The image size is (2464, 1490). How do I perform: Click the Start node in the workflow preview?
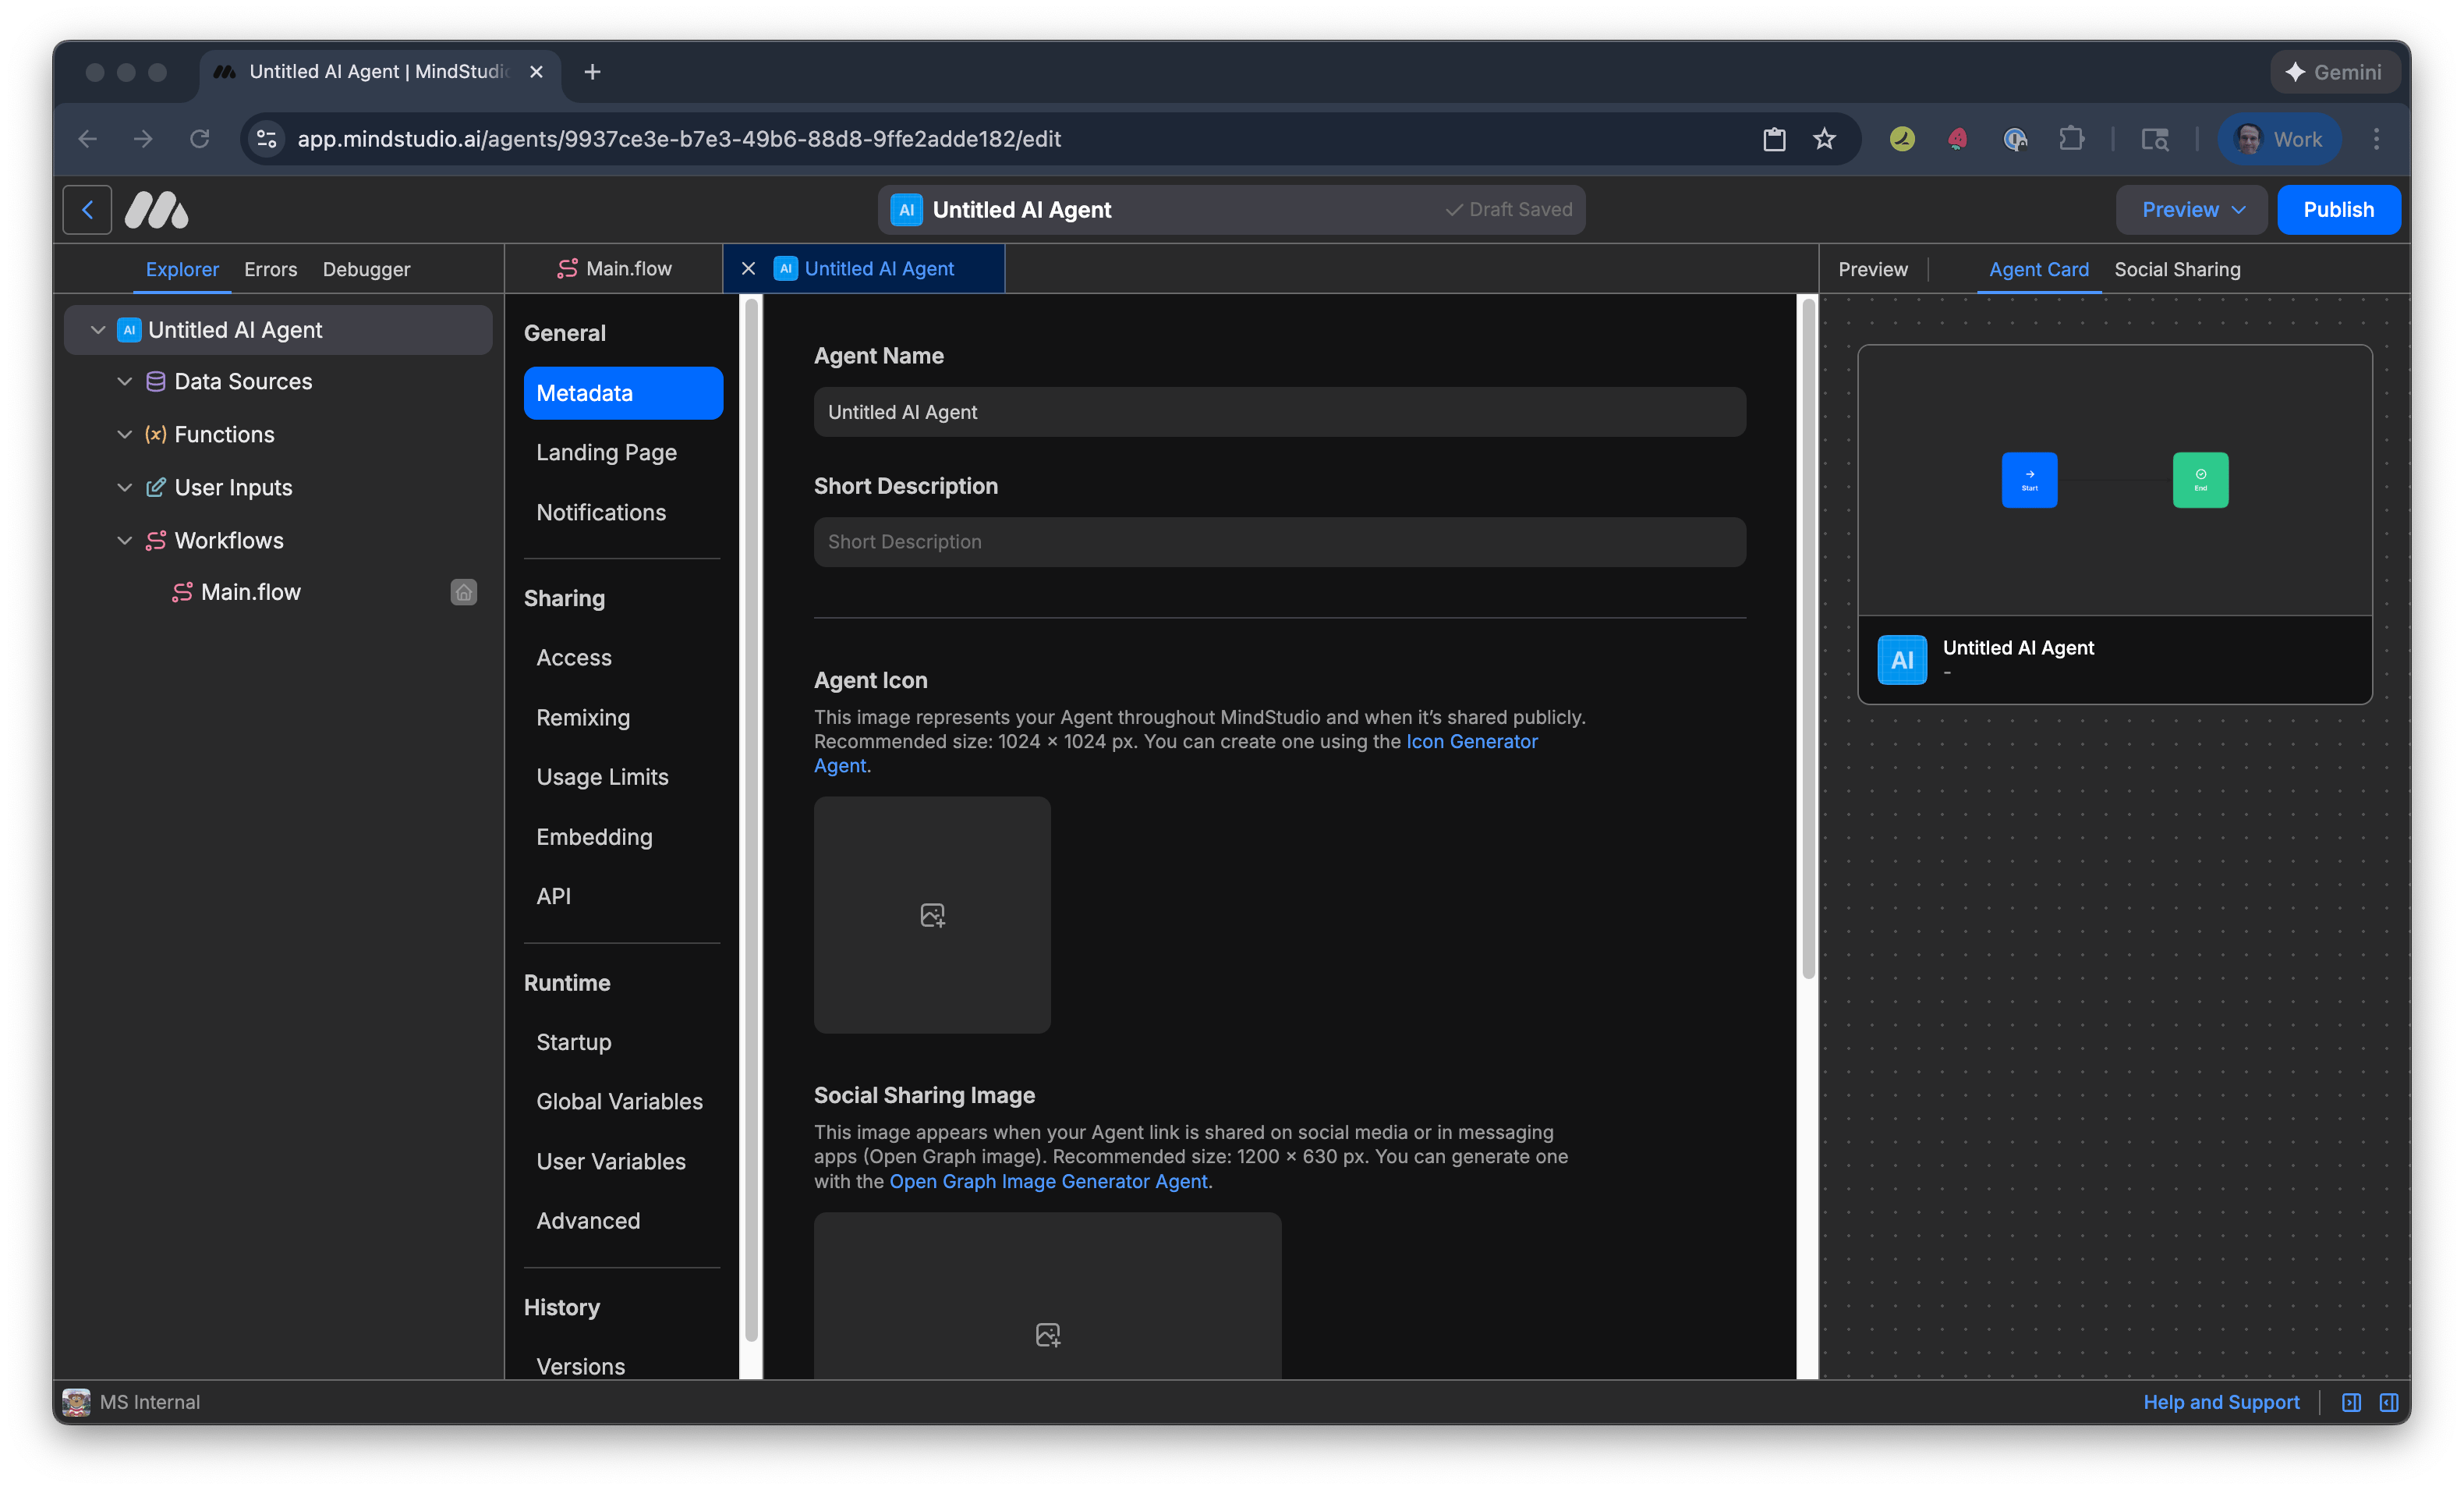coord(2029,479)
